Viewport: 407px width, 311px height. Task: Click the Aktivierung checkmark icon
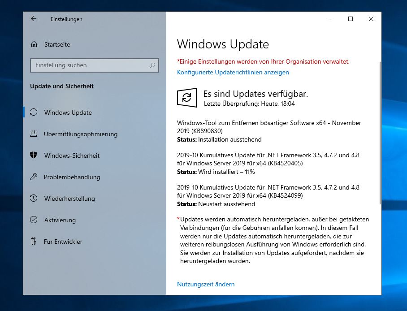[34, 220]
